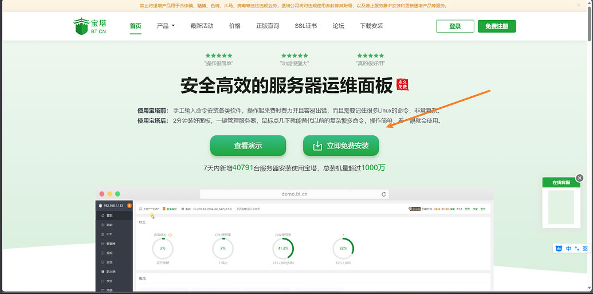Open the IME grid toolbox icon
The width and height of the screenshot is (593, 294).
point(585,249)
